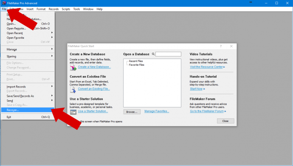Click the Quick Start help question mark

point(221,46)
